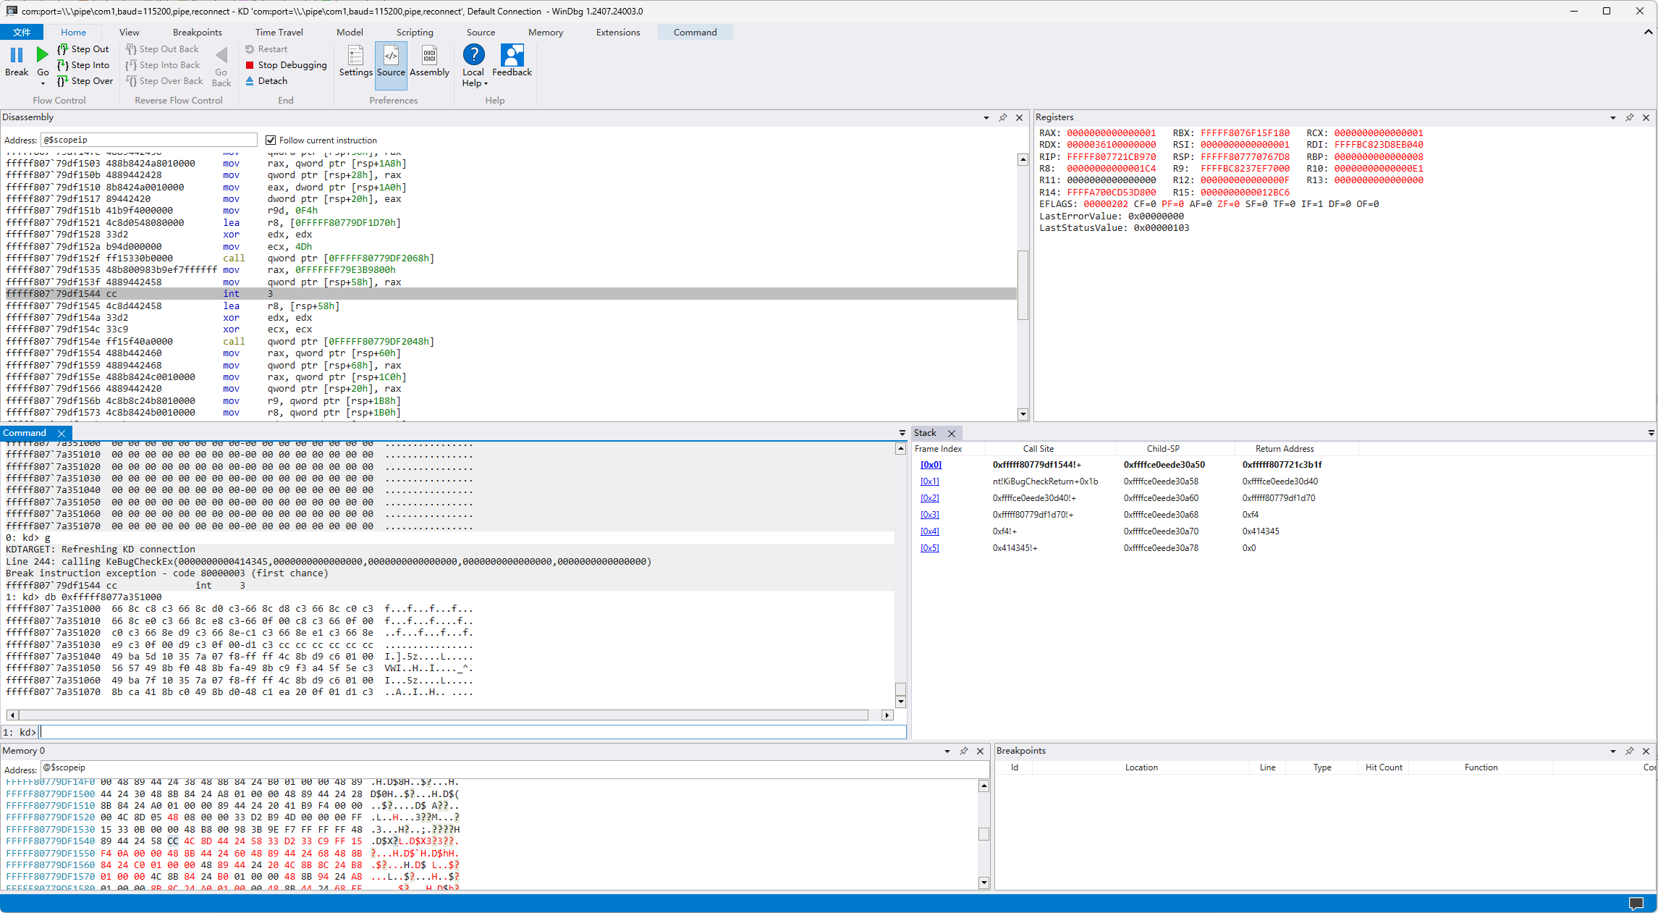Image resolution: width=1658 pixels, height=913 pixels.
Task: Open the 文件 file menu
Action: (x=22, y=32)
